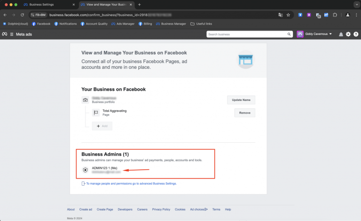Screen dimensions: 361x221
Task: Open the Business Manager bookmark
Action: tap(171, 24)
